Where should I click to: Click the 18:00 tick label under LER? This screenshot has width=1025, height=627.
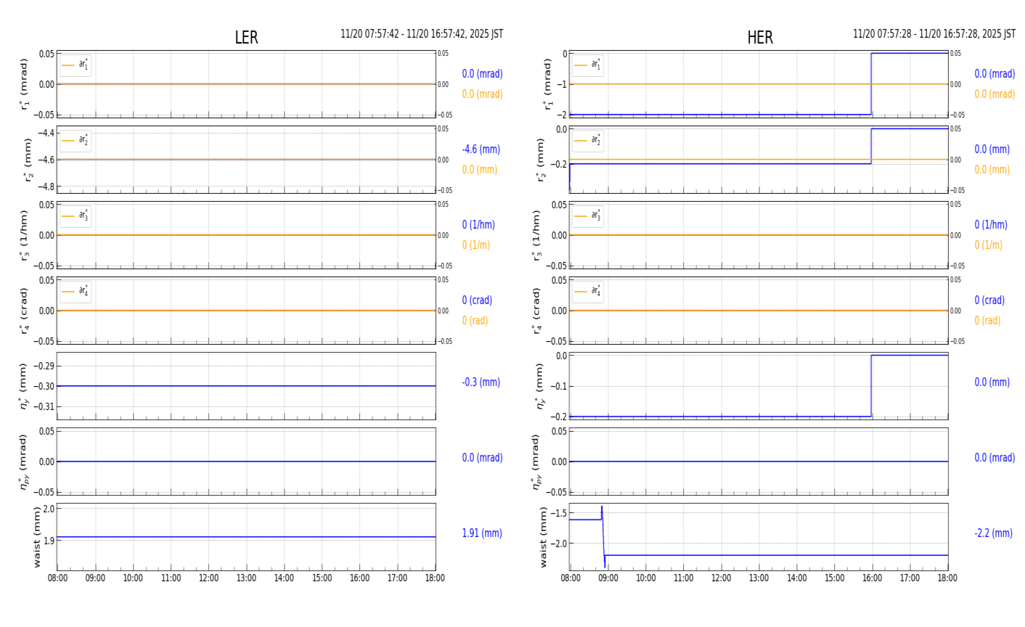click(435, 578)
